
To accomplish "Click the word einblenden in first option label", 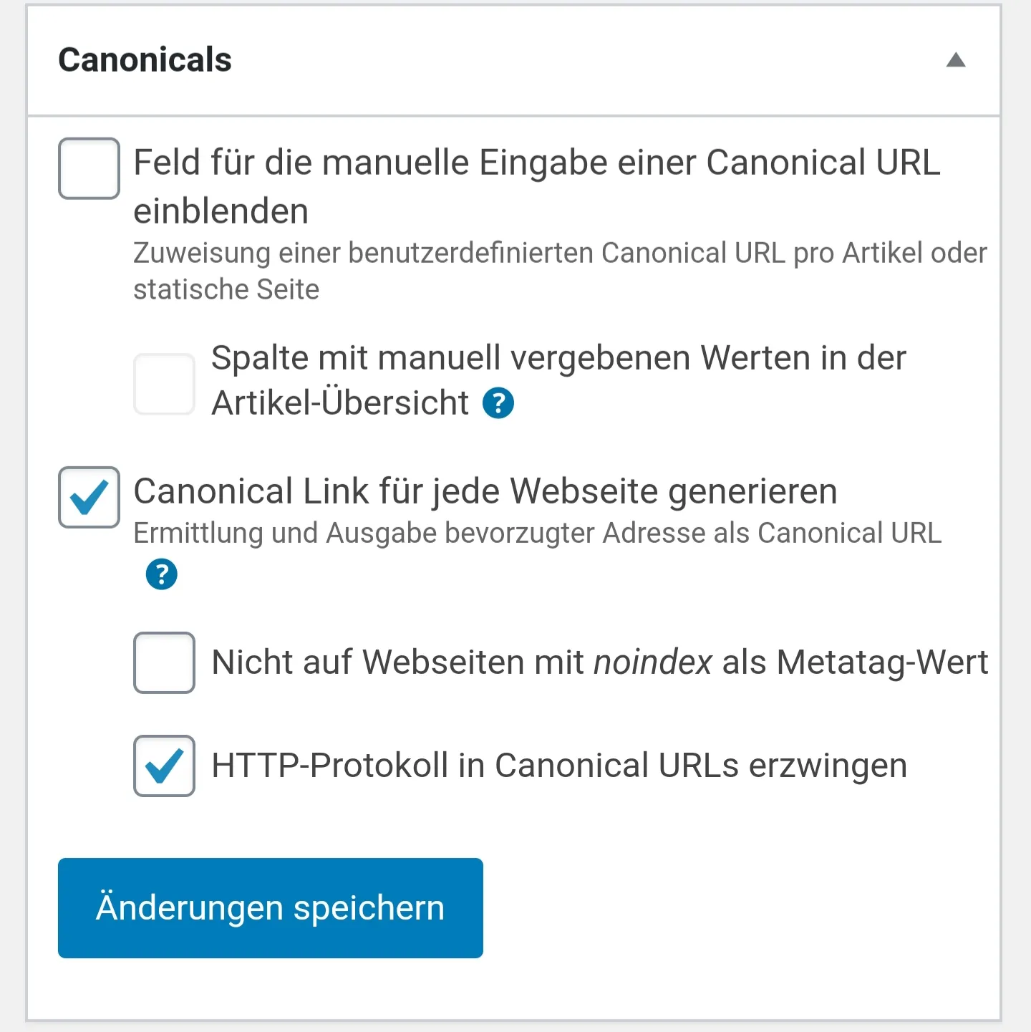I will 221,211.
